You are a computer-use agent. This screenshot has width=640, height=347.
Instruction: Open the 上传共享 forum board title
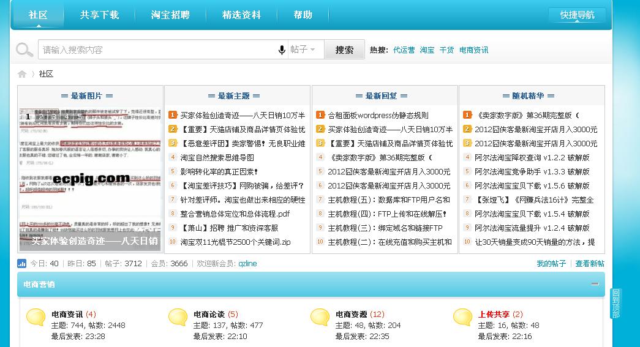[x=494, y=315]
